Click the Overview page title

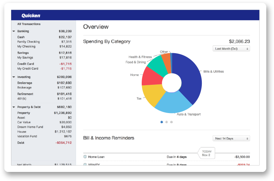point(96,27)
